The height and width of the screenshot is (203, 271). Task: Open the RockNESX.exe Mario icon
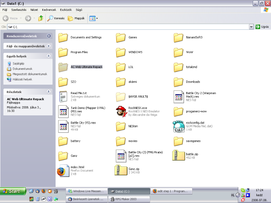pos(121,111)
